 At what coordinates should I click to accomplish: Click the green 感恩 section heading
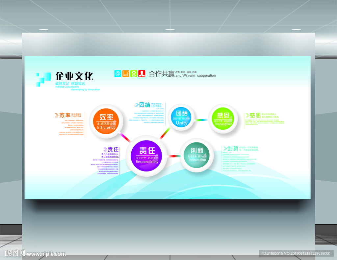[255, 115]
